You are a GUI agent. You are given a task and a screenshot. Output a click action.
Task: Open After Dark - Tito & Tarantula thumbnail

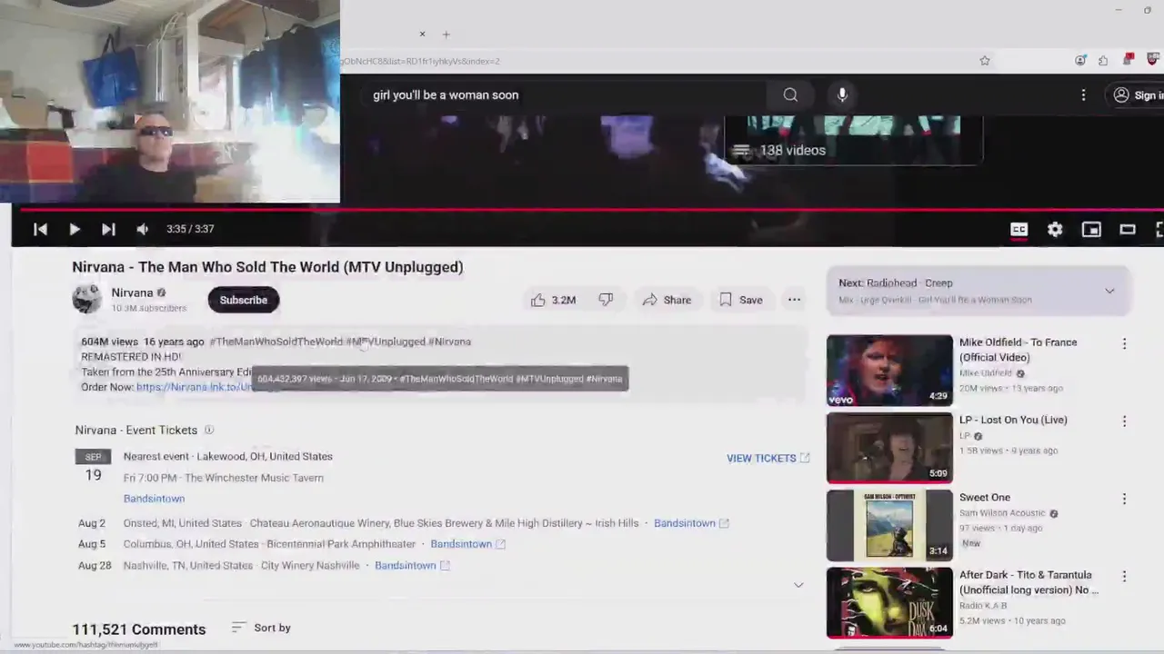coord(889,602)
